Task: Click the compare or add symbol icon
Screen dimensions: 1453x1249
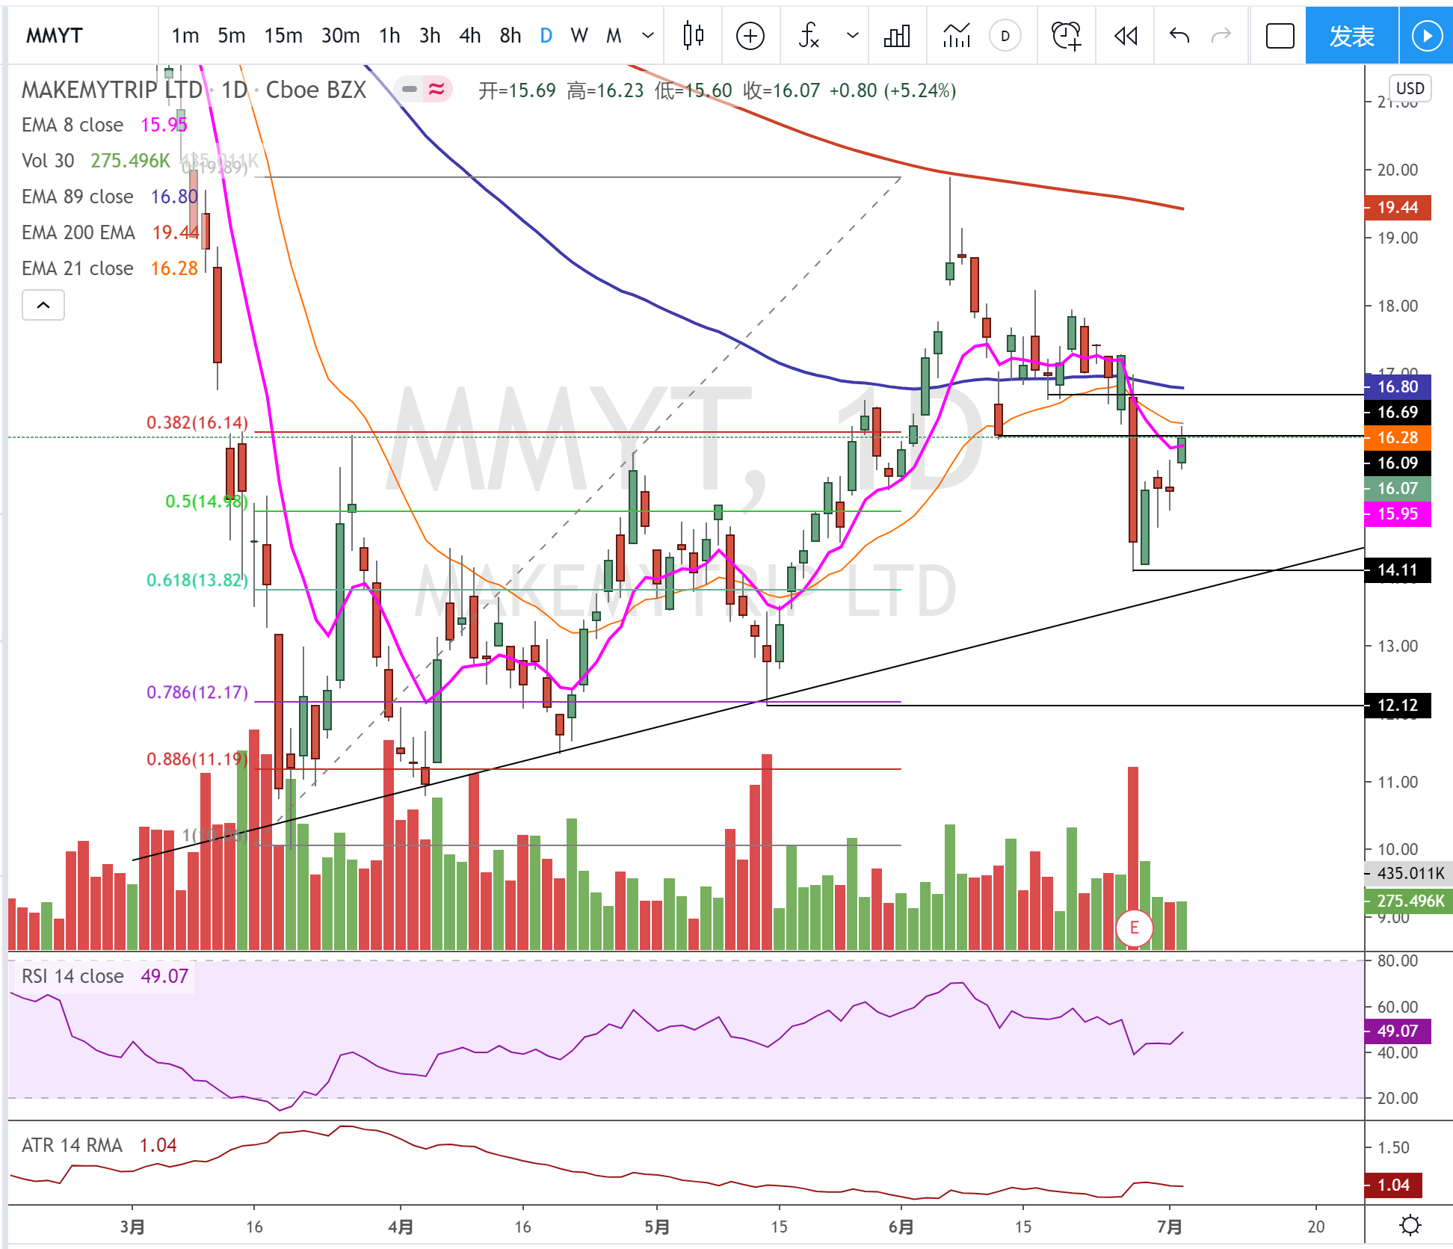Action: 750,35
